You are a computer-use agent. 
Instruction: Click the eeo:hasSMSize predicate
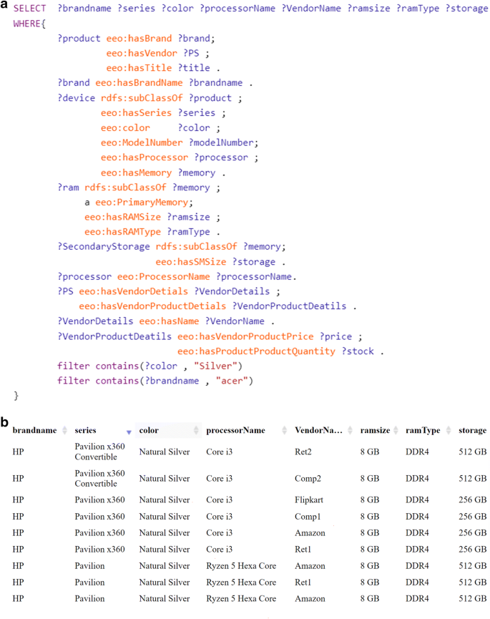tap(191, 261)
